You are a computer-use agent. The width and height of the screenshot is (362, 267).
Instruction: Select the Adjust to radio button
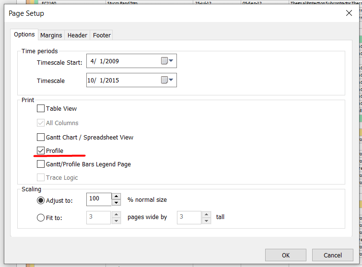(41, 200)
